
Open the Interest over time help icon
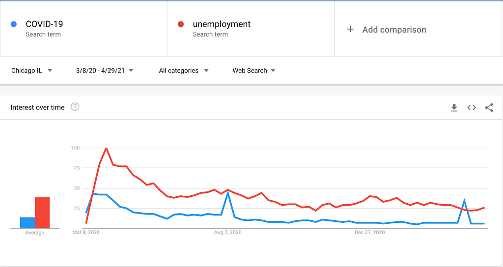(x=75, y=107)
